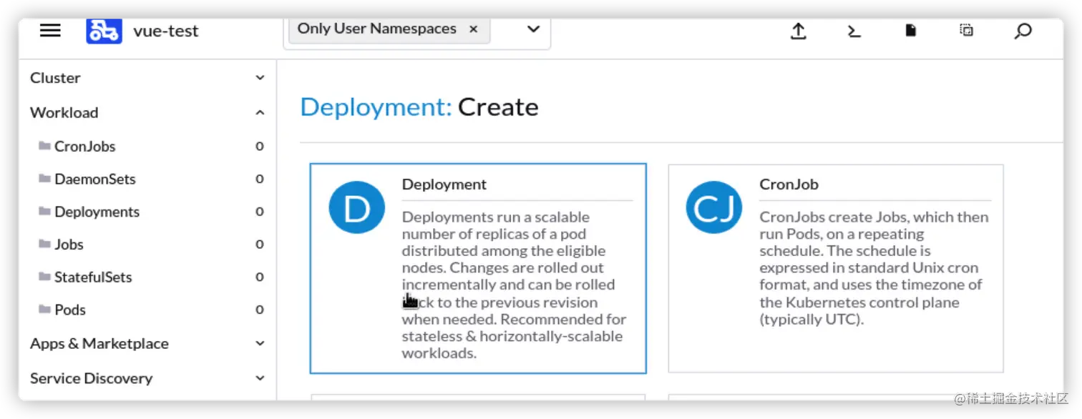
Task: Open the kubectl shell icon
Action: point(854,31)
